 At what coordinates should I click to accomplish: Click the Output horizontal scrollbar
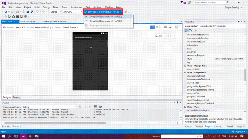click(x=55, y=123)
